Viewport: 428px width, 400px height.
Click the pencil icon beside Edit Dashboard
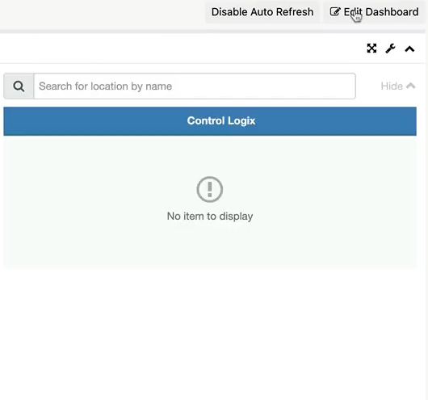point(335,12)
